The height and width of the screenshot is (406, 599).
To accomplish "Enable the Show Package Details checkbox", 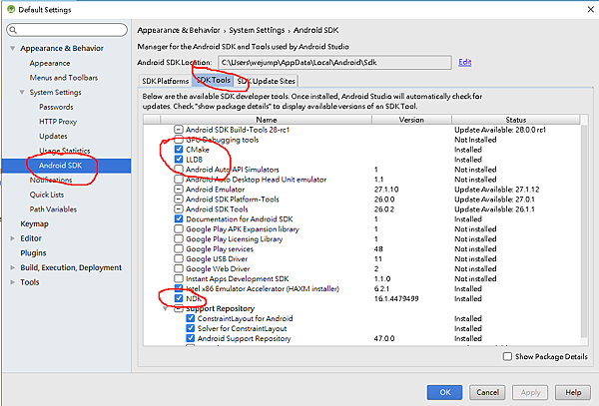I will click(508, 356).
